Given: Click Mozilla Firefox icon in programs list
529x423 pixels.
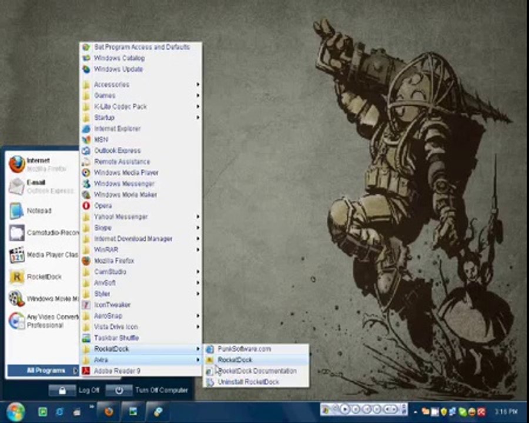Looking at the screenshot, I should click(86, 261).
